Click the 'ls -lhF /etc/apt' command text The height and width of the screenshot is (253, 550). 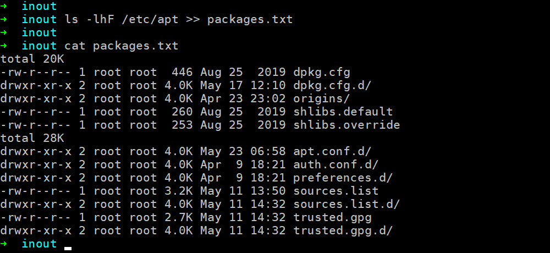pyautogui.click(x=122, y=19)
